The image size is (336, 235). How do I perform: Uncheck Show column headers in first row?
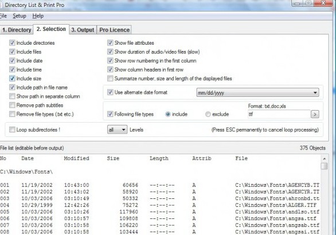pyautogui.click(x=110, y=69)
